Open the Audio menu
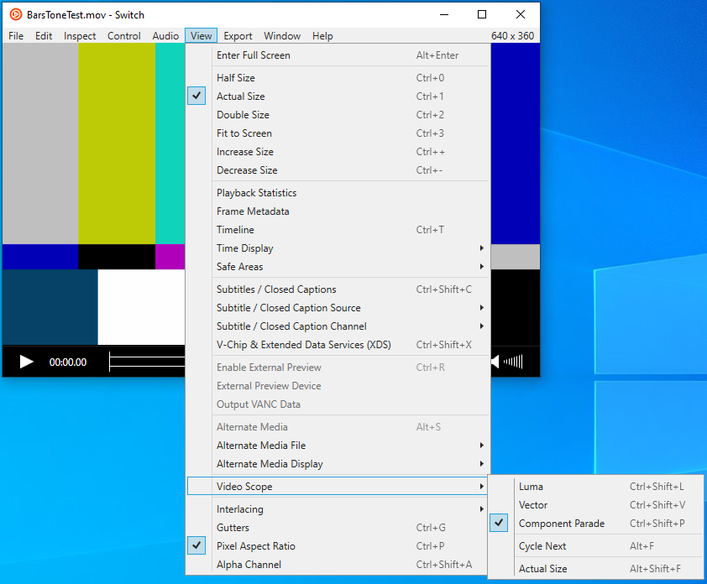 [165, 36]
